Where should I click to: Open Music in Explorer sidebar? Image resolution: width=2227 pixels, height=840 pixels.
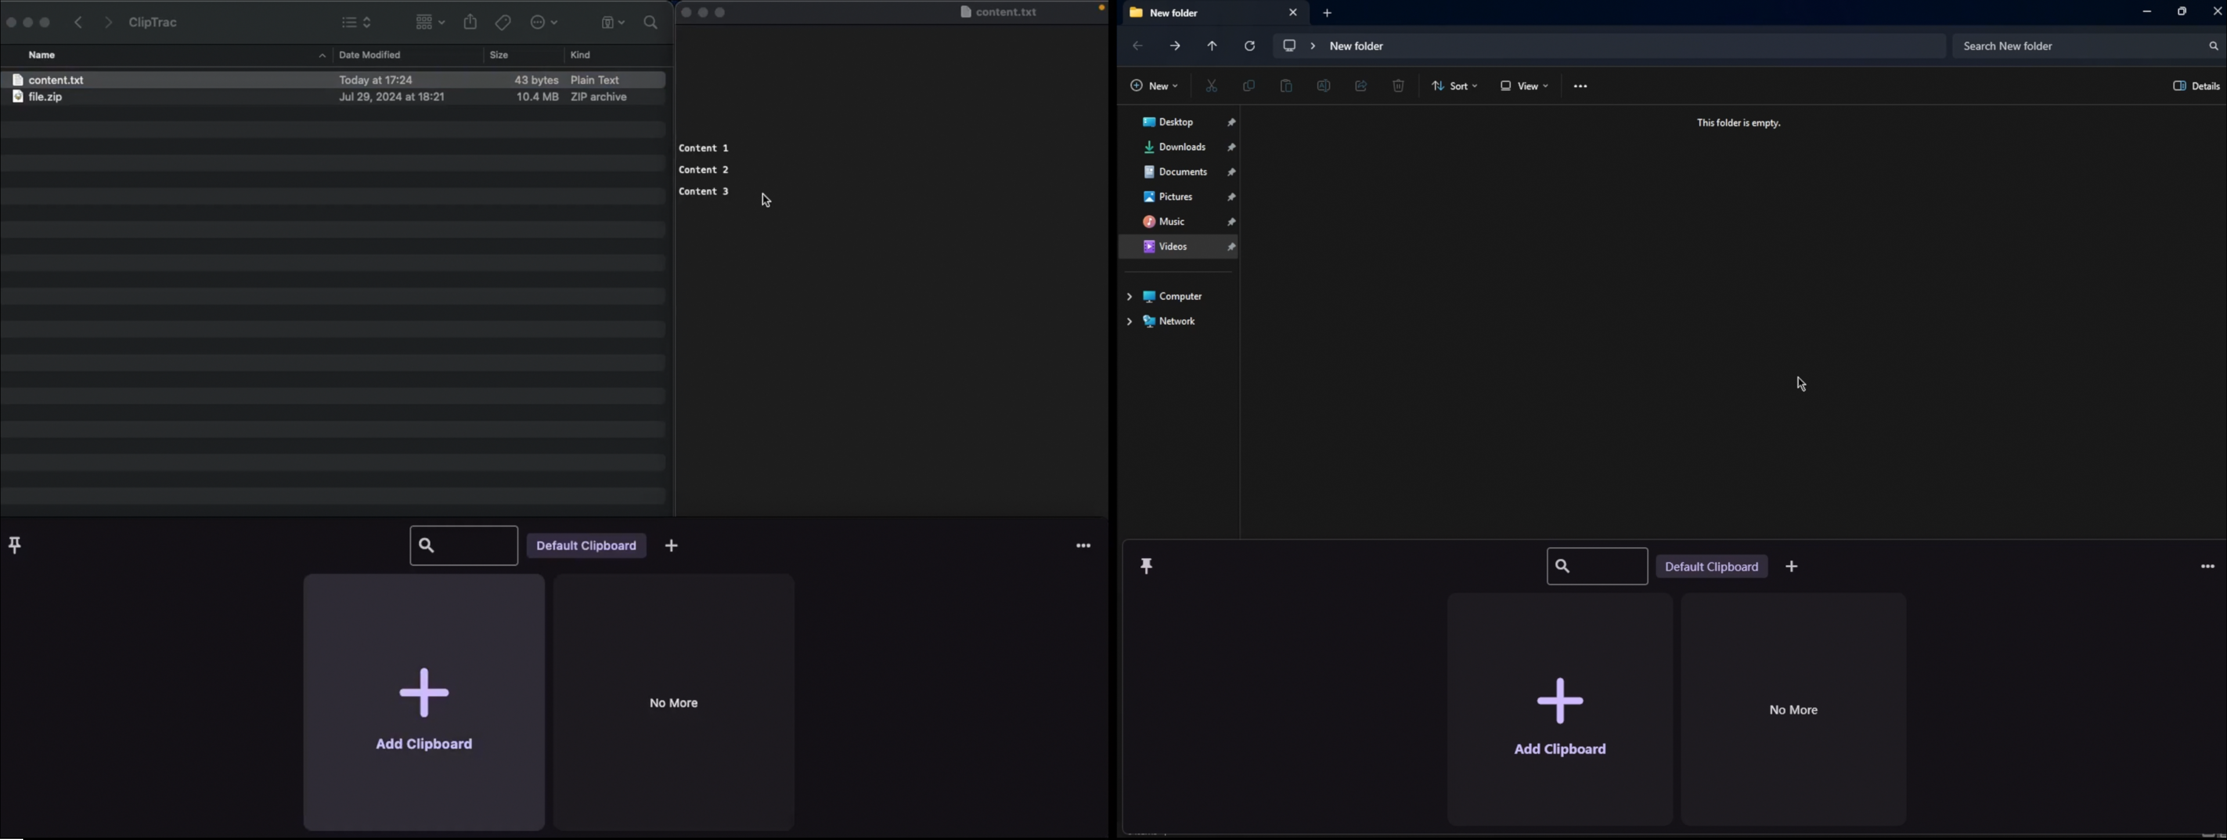tap(1179, 223)
